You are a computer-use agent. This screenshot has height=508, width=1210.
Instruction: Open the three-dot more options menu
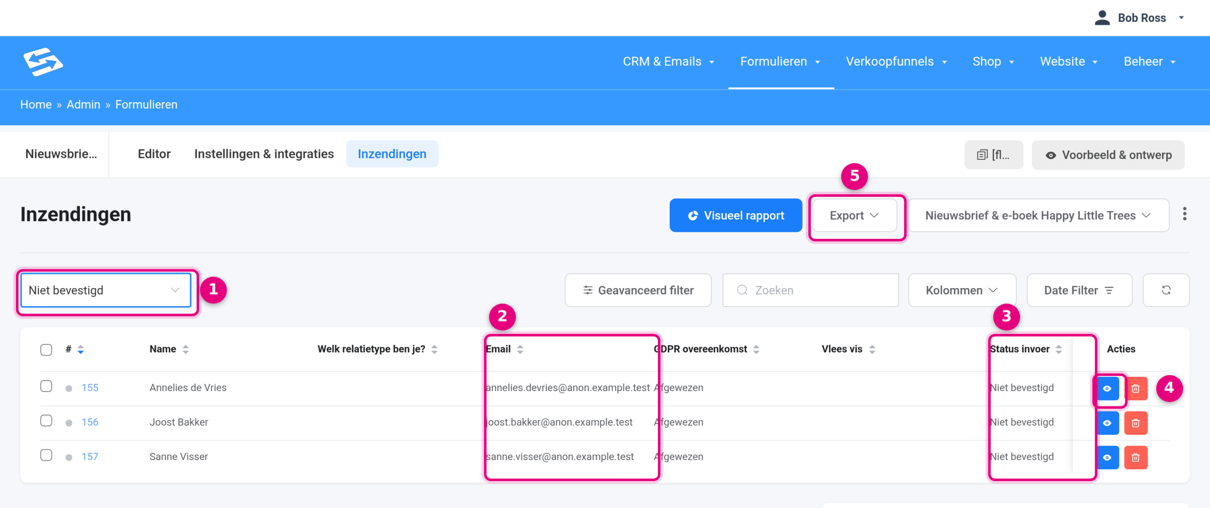pos(1184,214)
